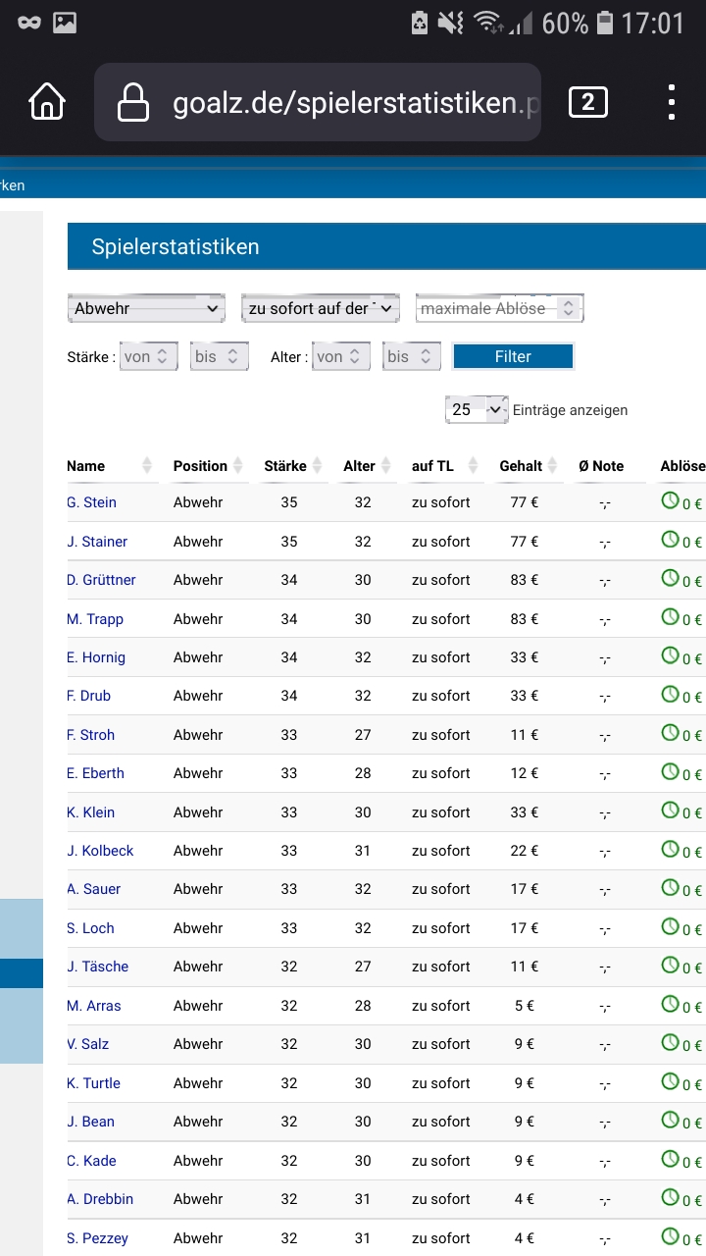Open the 'zu sofort auf der' dropdown
This screenshot has width=706, height=1256.
tap(320, 308)
